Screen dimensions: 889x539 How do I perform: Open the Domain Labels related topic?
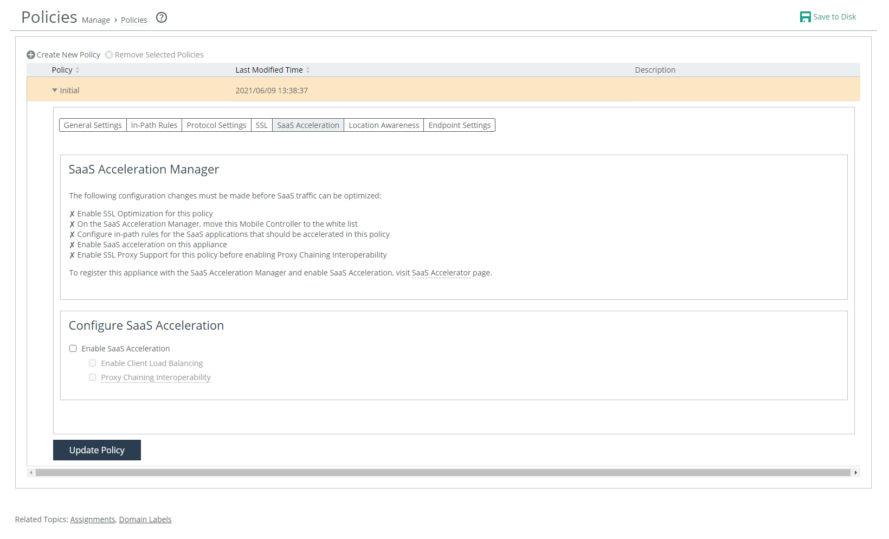pos(145,519)
